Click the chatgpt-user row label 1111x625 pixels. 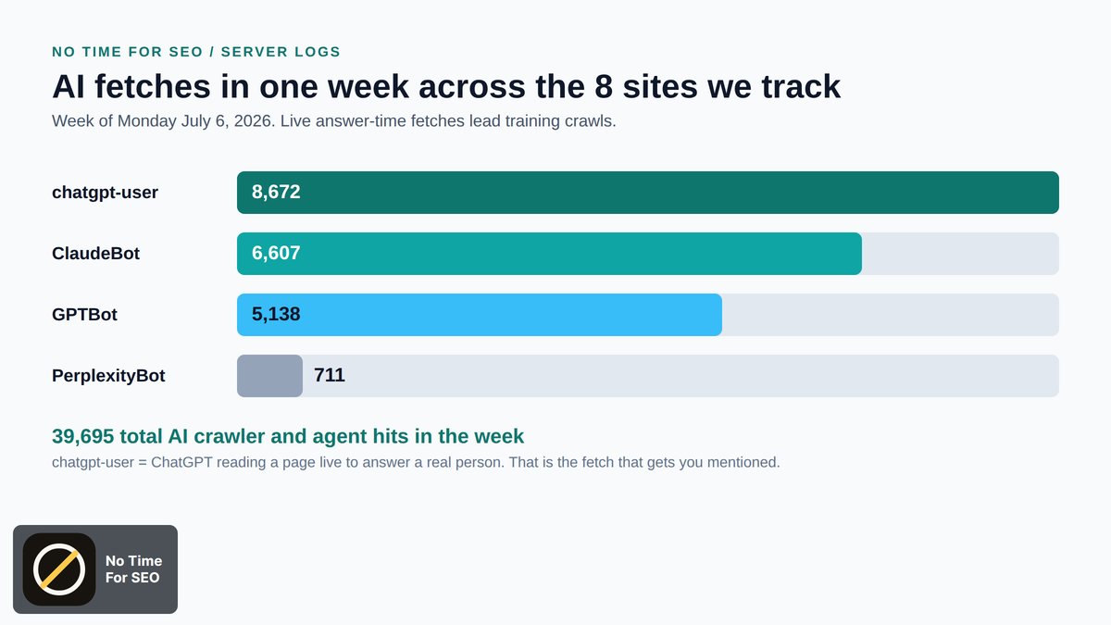(105, 193)
